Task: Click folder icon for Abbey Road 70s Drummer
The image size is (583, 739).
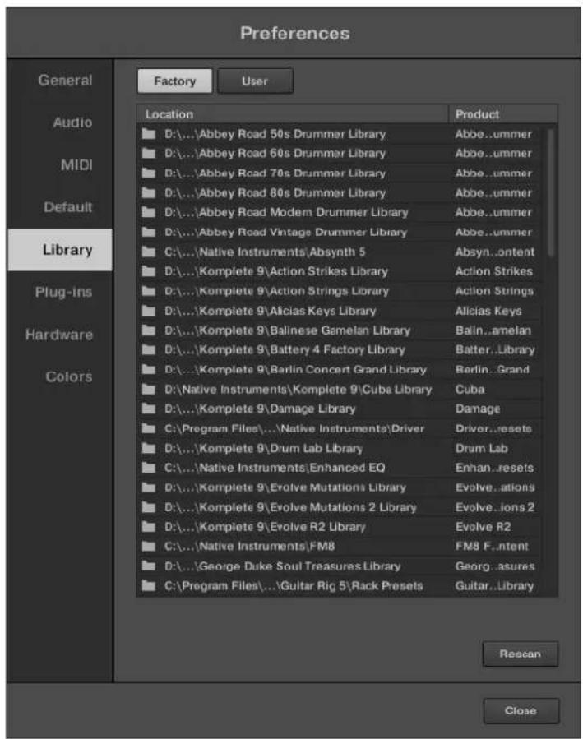Action: click(149, 173)
